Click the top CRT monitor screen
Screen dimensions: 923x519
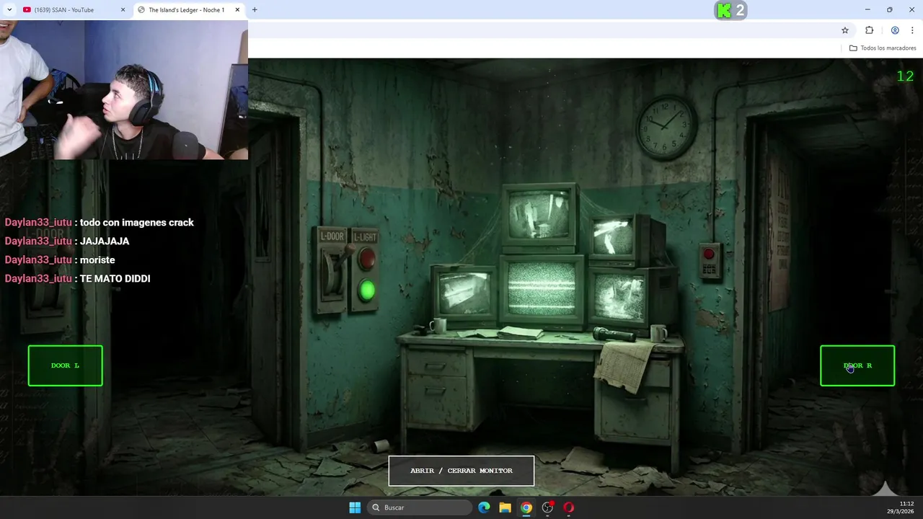click(x=539, y=215)
